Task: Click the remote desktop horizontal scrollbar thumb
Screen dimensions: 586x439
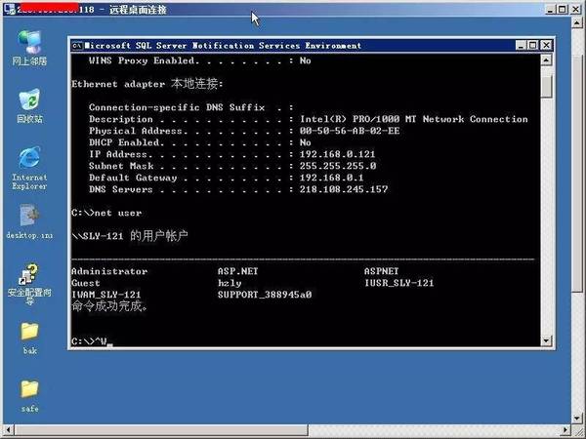Action: pyautogui.click(x=161, y=430)
